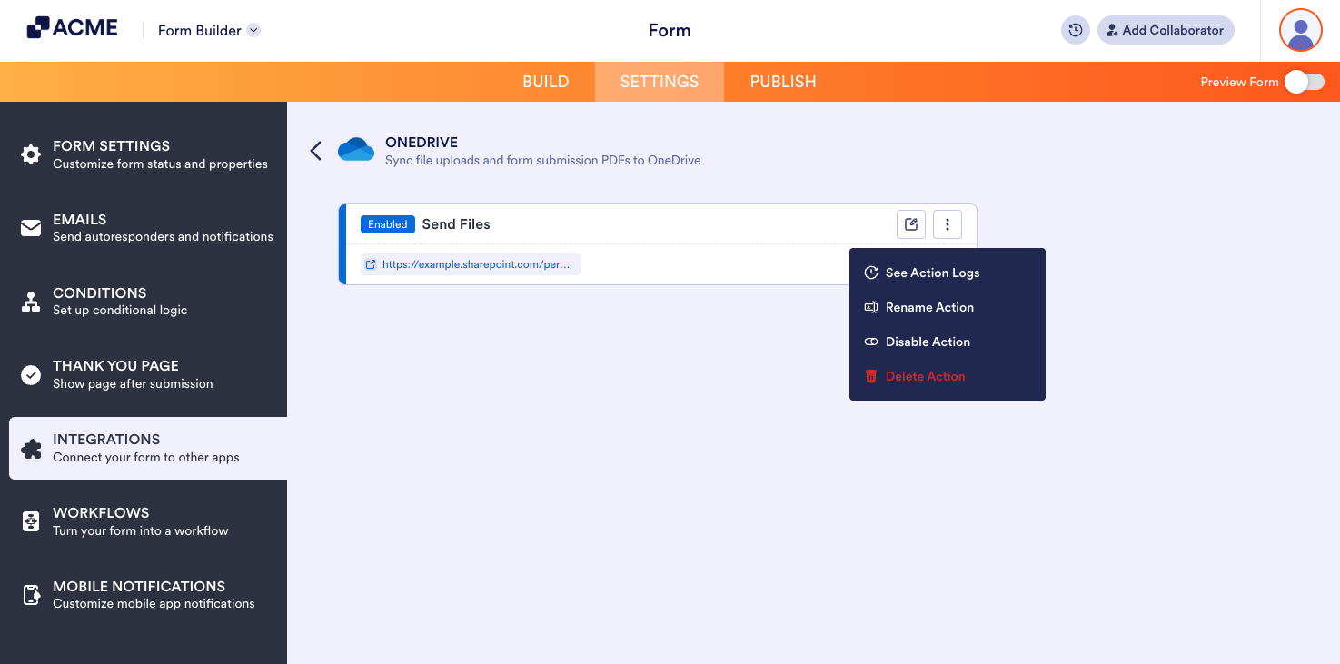Viewport: 1340px width, 664px height.
Task: Open the three-dot menu on Send Files
Action: coord(947,223)
